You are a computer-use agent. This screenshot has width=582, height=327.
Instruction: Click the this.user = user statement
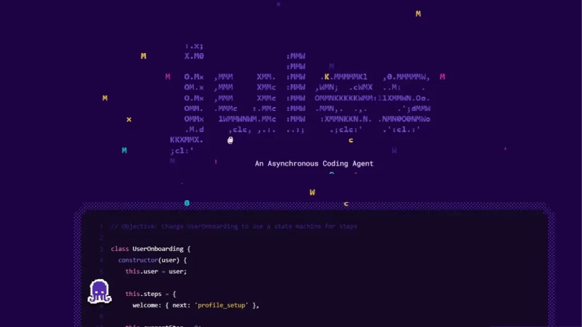[x=156, y=272]
